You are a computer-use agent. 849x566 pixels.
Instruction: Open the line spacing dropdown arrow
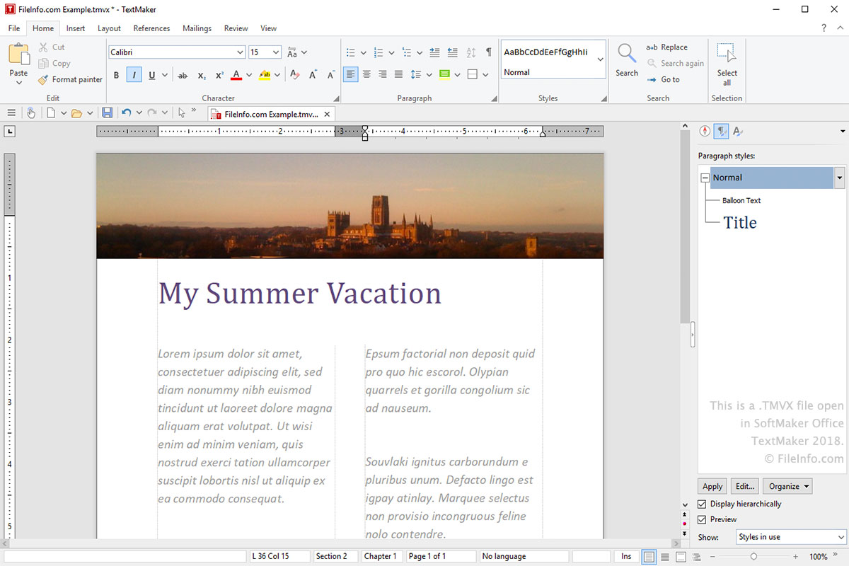click(430, 74)
